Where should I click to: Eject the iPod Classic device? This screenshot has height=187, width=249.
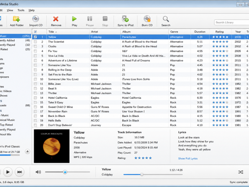click(27, 151)
